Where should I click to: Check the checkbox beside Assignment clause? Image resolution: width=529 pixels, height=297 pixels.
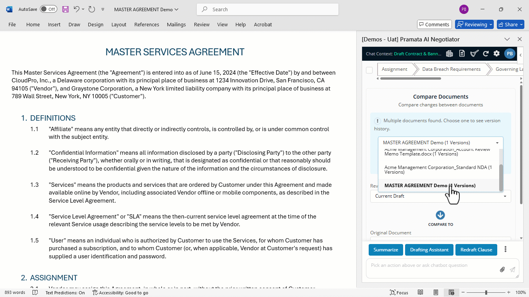point(369,70)
